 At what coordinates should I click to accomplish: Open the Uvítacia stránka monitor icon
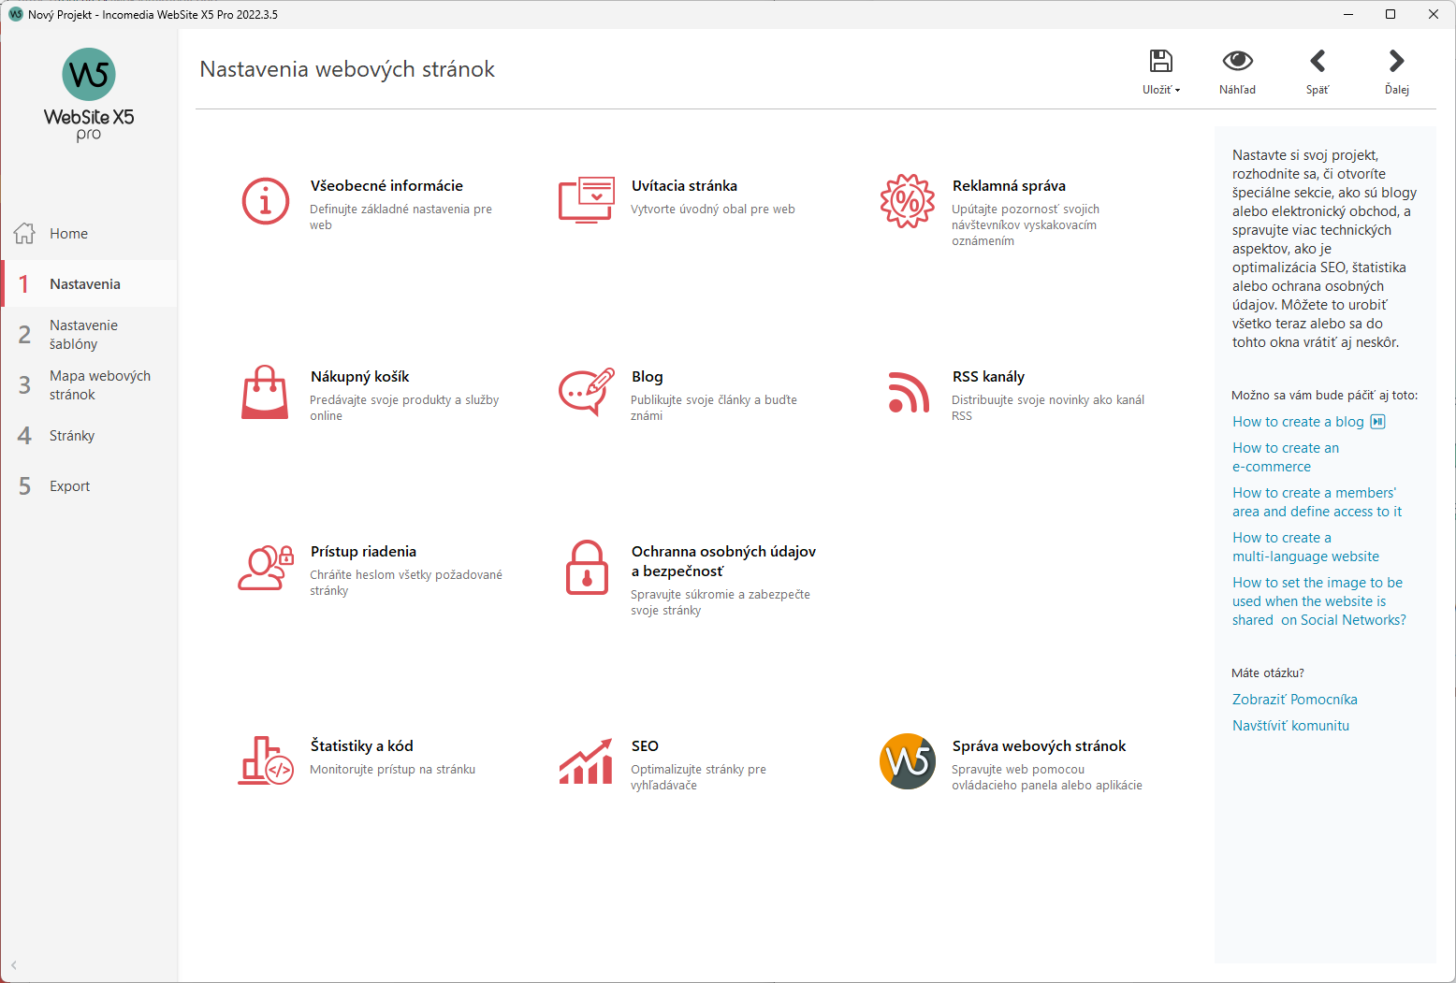point(587,200)
